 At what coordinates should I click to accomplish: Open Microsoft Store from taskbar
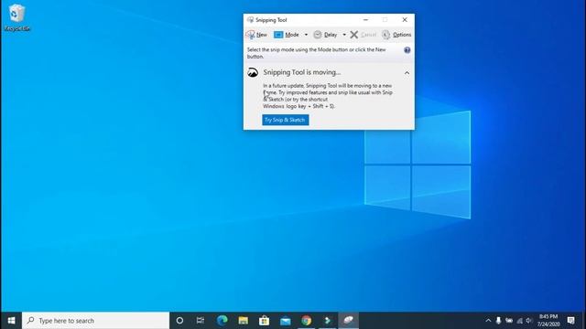(265, 321)
